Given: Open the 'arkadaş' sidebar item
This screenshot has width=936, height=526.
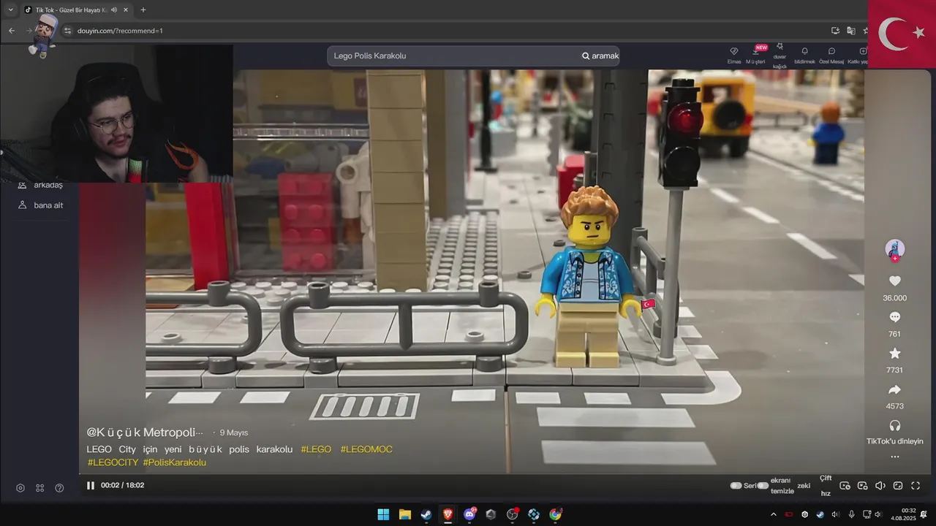Looking at the screenshot, I should (x=40, y=185).
